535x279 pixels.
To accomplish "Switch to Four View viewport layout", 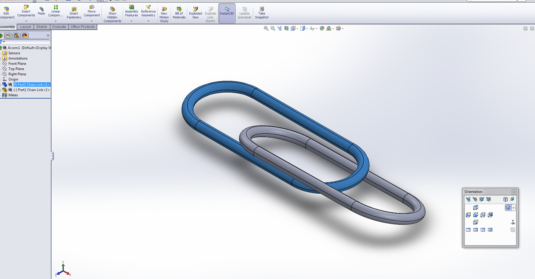I will click(x=490, y=230).
